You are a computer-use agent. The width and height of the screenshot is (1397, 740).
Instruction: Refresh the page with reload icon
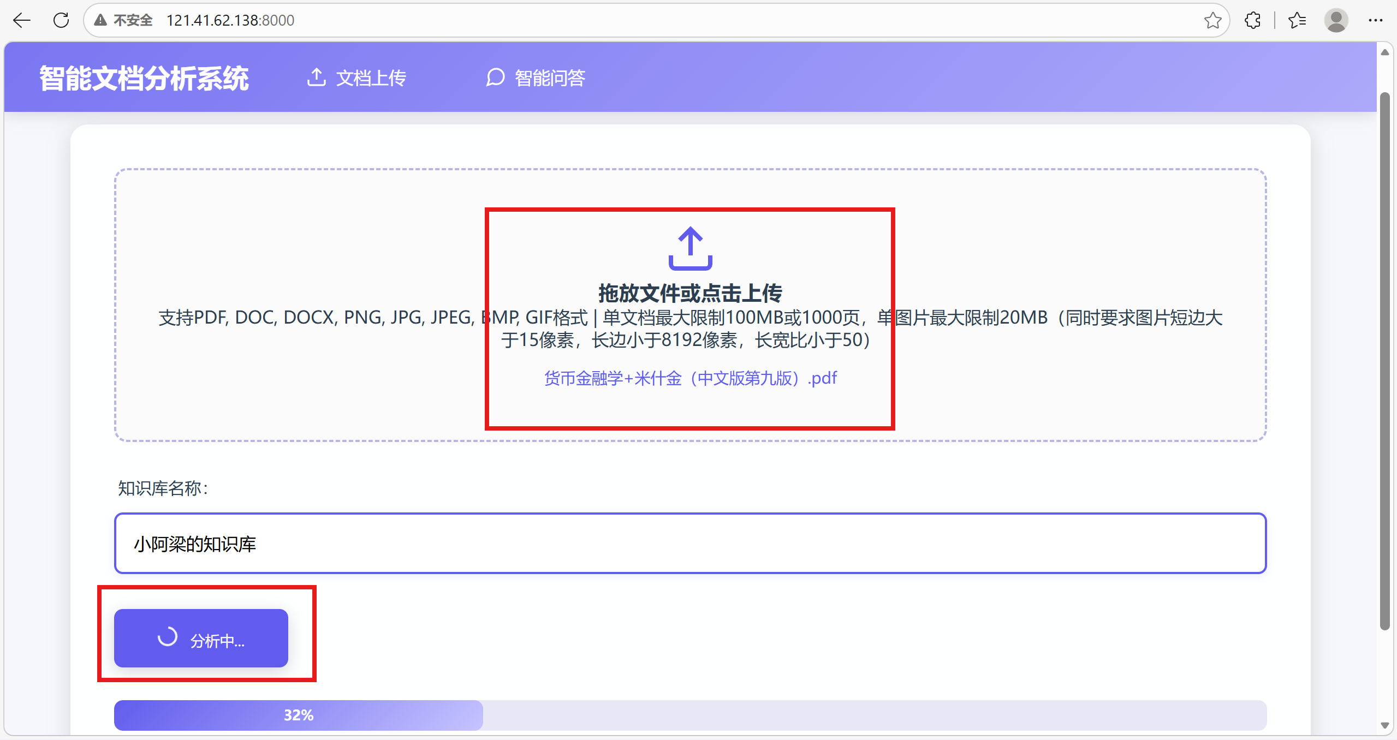tap(61, 20)
